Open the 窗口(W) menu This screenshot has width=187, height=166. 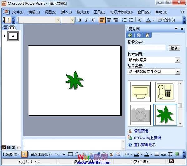[x=144, y=12]
